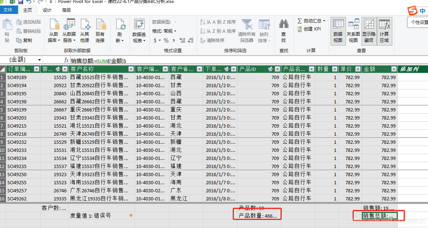
Task: Open 客户名称 column filter dropdown
Action: [x=131, y=69]
